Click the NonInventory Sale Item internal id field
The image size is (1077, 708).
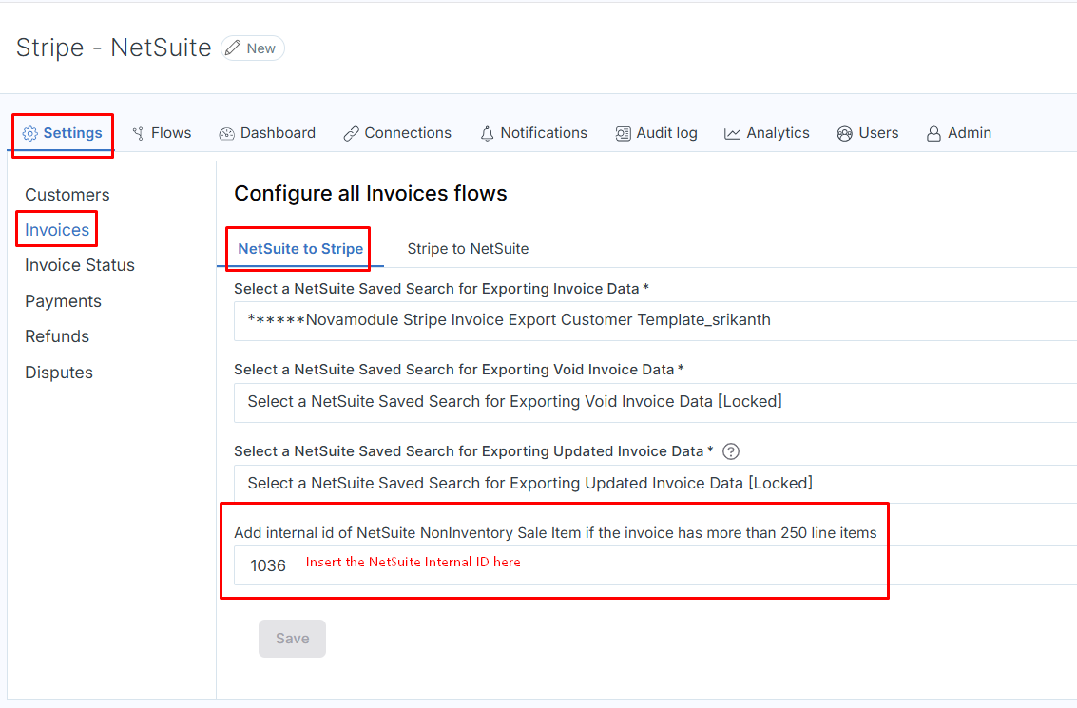[655, 565]
